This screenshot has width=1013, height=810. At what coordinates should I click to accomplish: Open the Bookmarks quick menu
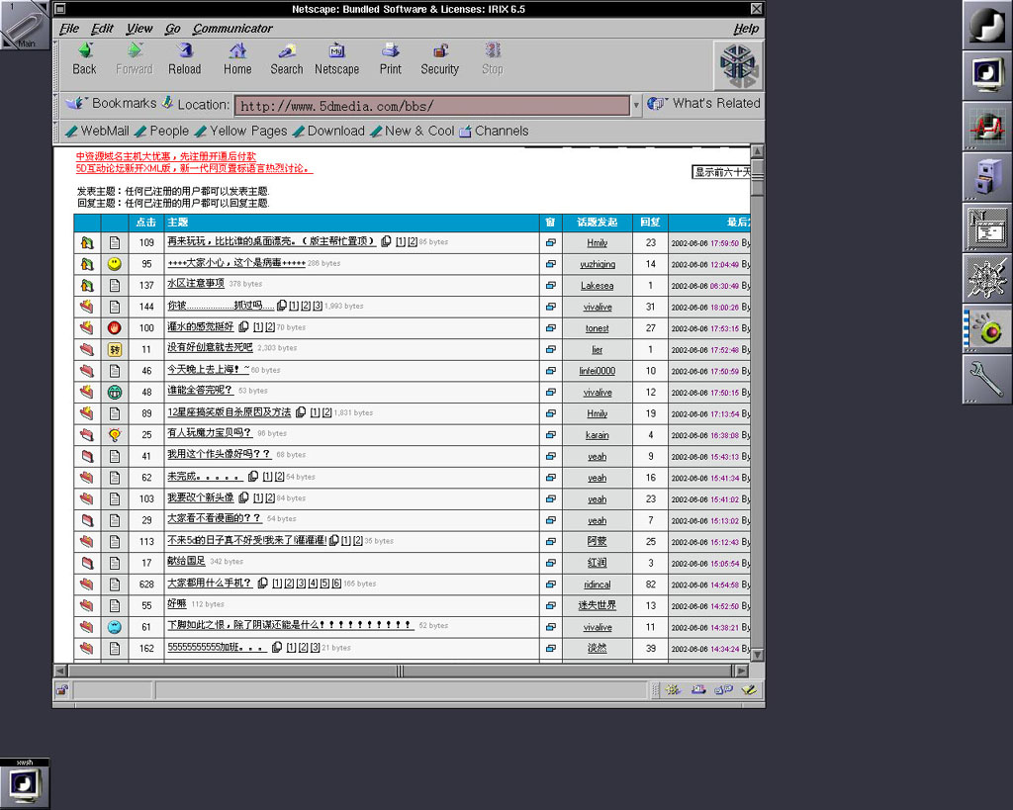(x=112, y=104)
